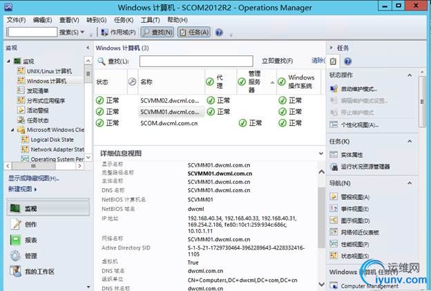Click the Network Adapter State icon
The width and height of the screenshot is (431, 291).
pos(25,149)
